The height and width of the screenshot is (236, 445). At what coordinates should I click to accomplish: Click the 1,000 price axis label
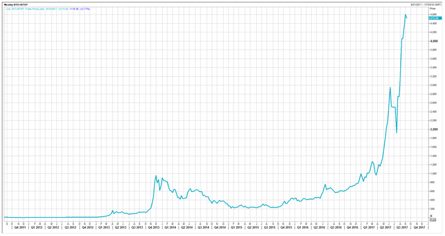[x=434, y=173]
